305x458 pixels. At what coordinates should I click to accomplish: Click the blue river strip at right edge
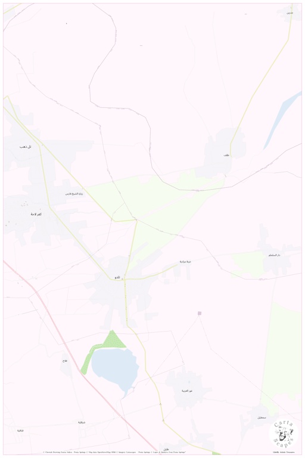point(282,120)
